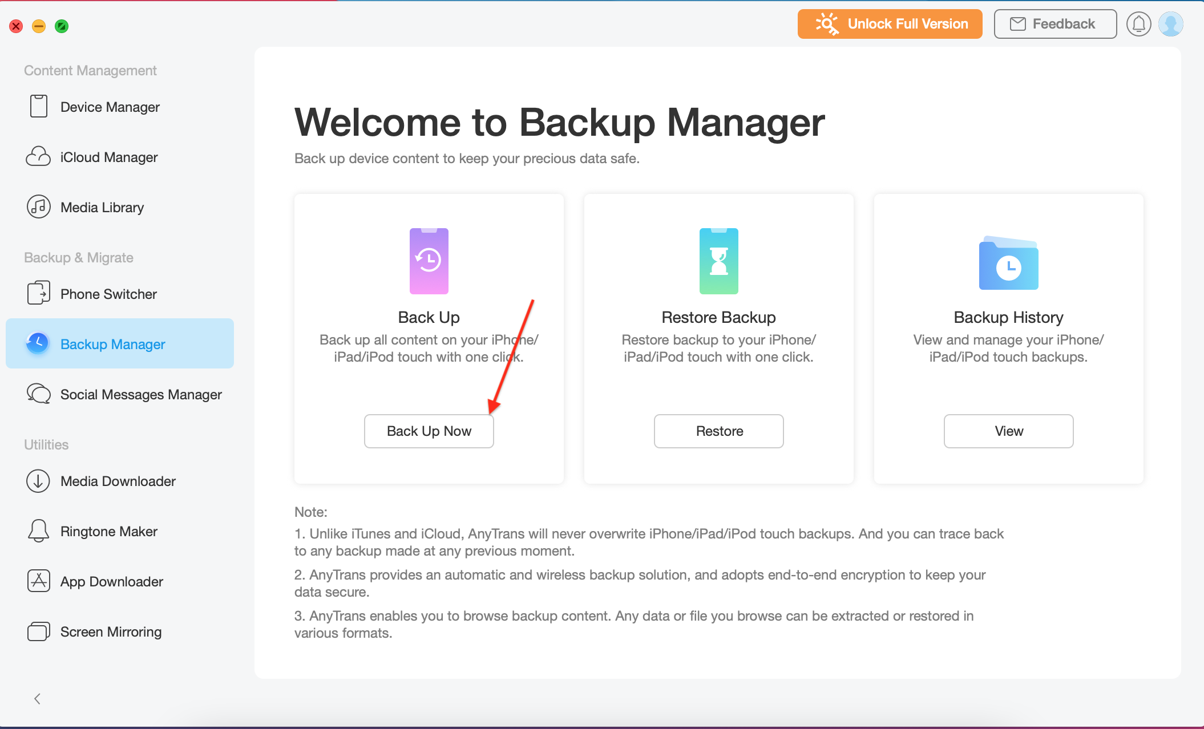Open the notification bell
This screenshot has width=1204, height=729.
tap(1138, 24)
